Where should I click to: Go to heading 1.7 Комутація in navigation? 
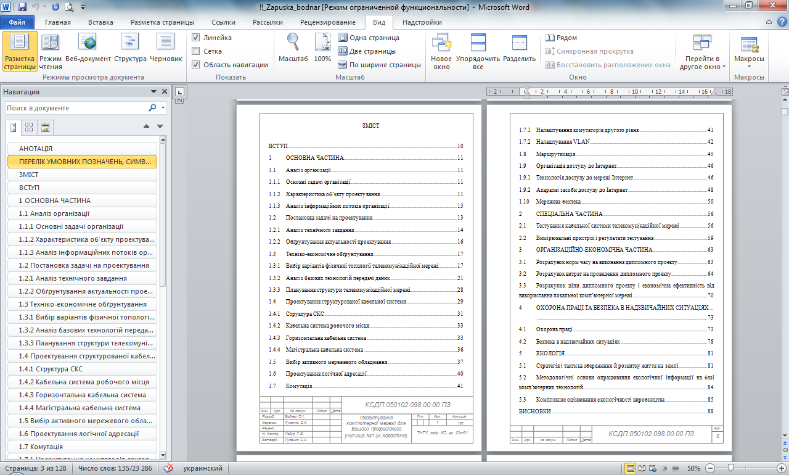tap(83, 447)
